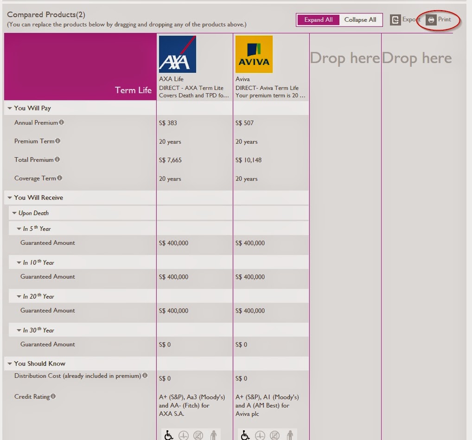The image size is (472, 440).
Task: Collapse the In 10th Year row
Action: (19, 262)
